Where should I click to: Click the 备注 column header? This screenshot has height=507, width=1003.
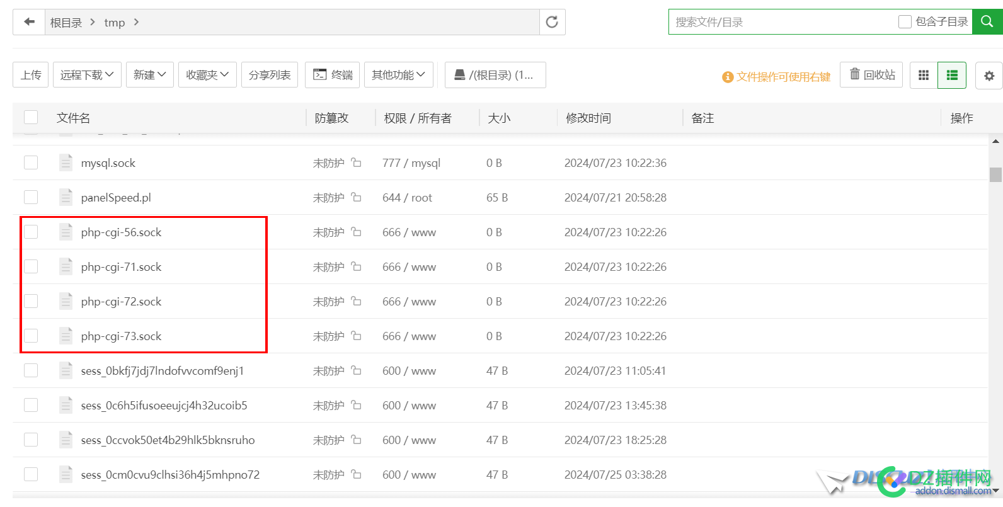click(x=702, y=118)
